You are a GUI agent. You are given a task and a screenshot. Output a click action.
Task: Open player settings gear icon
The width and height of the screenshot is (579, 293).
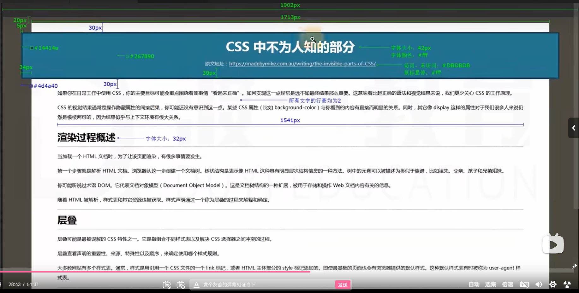pyautogui.click(x=553, y=284)
